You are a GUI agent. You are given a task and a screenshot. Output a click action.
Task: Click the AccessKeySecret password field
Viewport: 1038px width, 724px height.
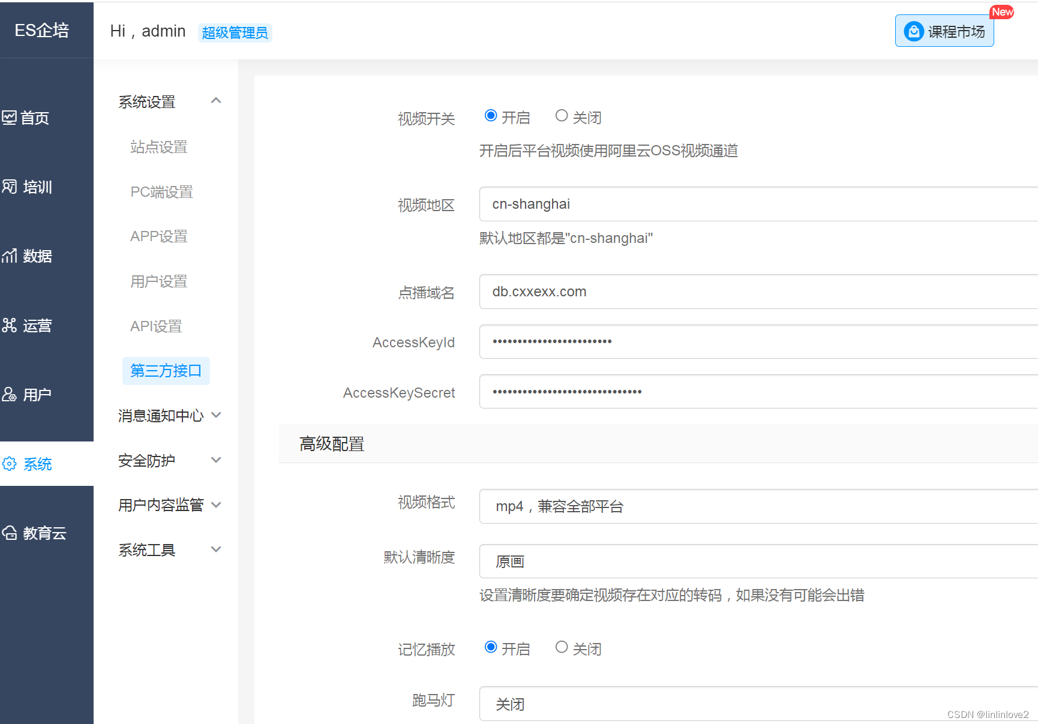(x=758, y=392)
